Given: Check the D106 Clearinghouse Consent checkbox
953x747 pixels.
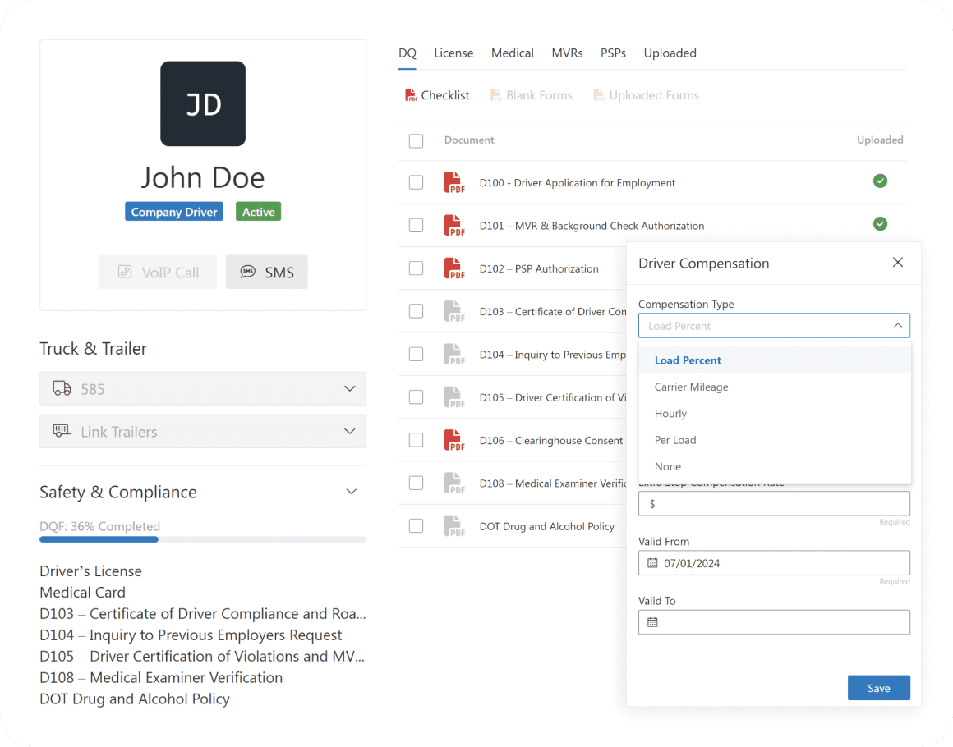Looking at the screenshot, I should 416,440.
